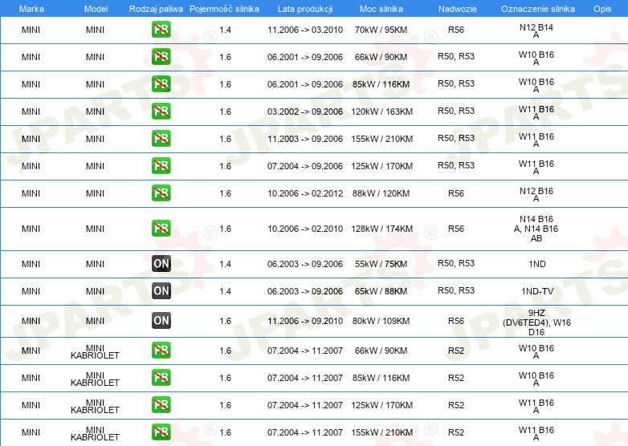
Task: Select the engine code N12 B14 A
Action: coord(536,30)
